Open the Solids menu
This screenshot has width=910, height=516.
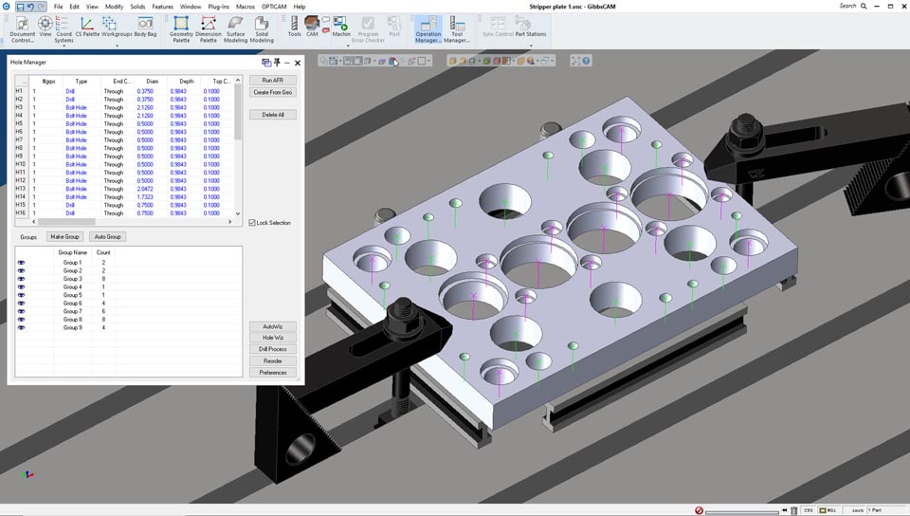pyautogui.click(x=137, y=7)
